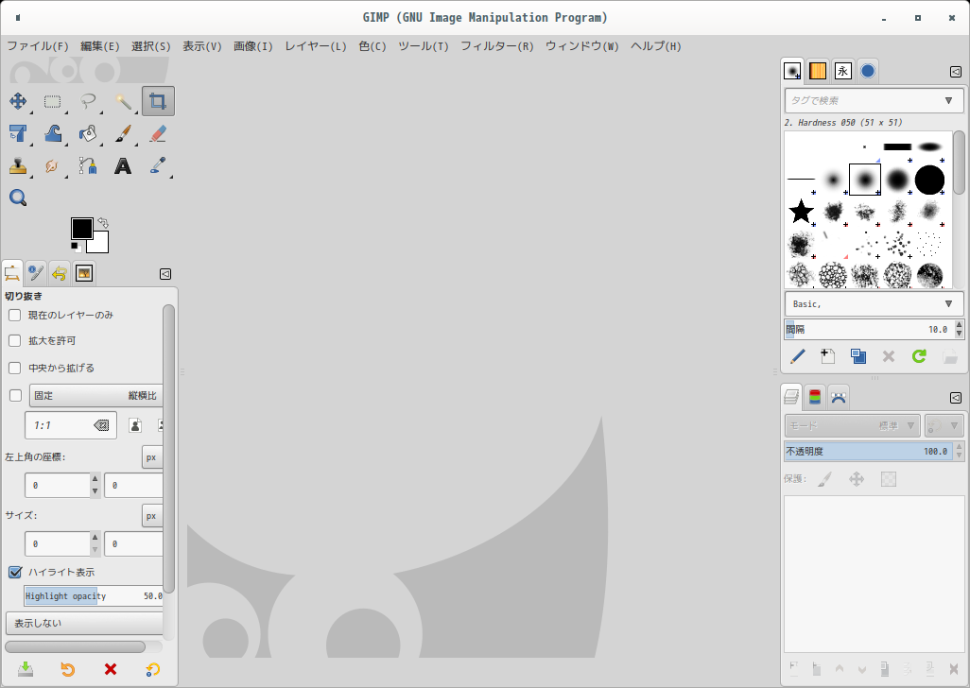Expand the brush tag search dropdown arrow
The image size is (970, 688).
(x=949, y=101)
